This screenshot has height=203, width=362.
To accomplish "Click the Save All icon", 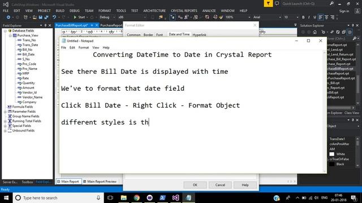I will [x=46, y=17].
